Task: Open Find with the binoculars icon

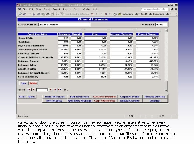Action: (x=48, y=14)
